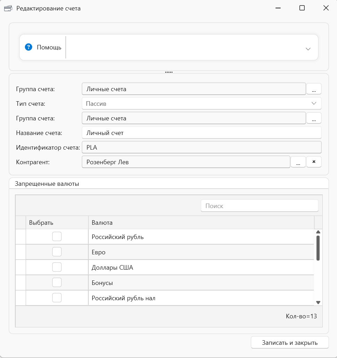Open browse button next to Контрагент field

click(298, 162)
